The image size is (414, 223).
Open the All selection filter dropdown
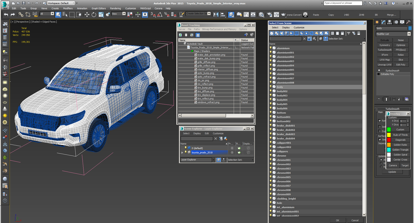coord(47,14)
